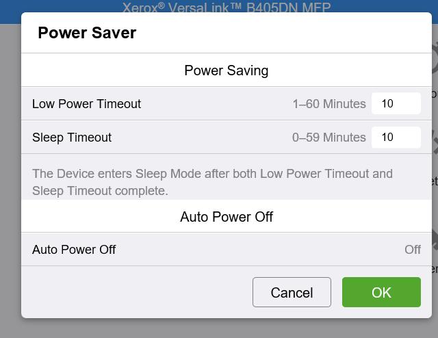Viewport: 438px width, 338px height.
Task: Click the partially hidden clock icon behind dialog
Action: (435, 59)
